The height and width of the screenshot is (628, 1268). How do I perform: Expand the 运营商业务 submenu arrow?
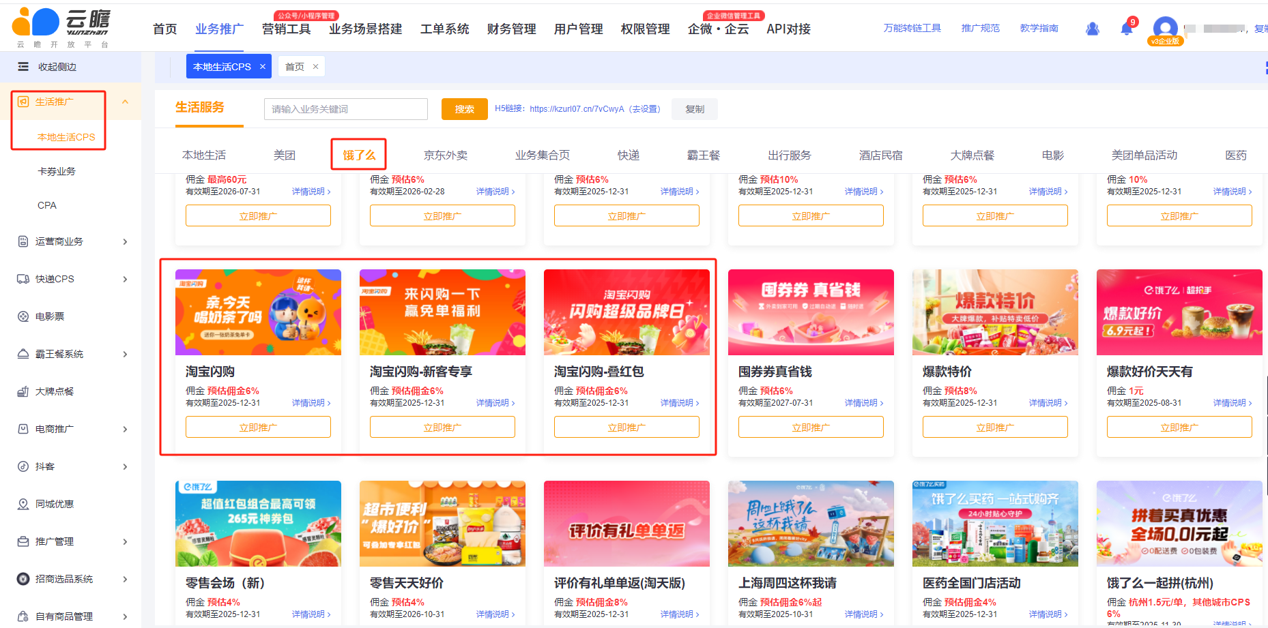tap(125, 241)
